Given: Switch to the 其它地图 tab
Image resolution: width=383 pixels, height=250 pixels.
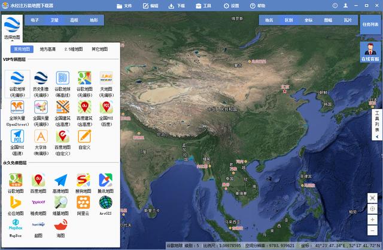Looking at the screenshot, I should click(100, 49).
